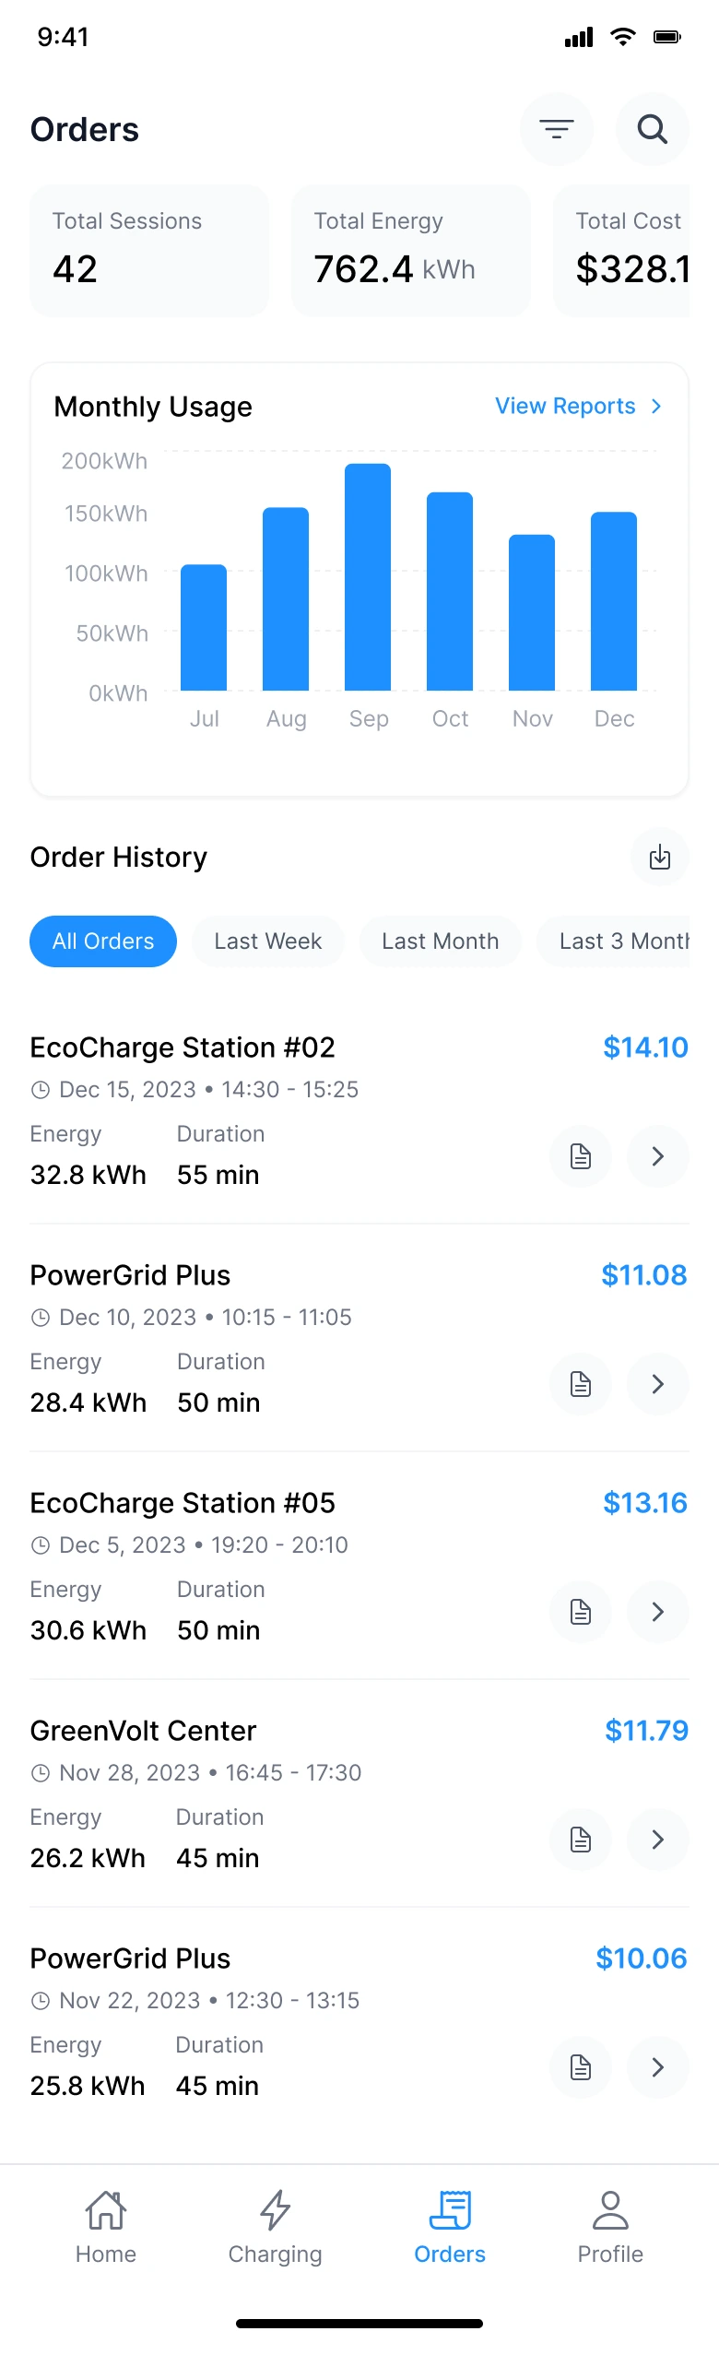The width and height of the screenshot is (719, 2355).
Task: Select the All Orders filter chip
Action: [x=103, y=941]
